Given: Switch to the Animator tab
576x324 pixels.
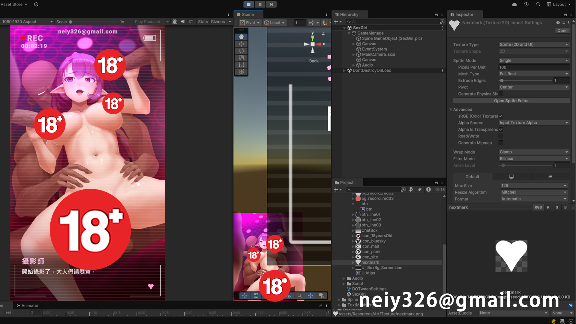Looking at the screenshot, I should [28, 305].
